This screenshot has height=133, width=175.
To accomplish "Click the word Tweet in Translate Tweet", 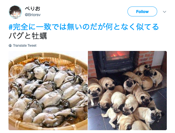I will 32,46.
